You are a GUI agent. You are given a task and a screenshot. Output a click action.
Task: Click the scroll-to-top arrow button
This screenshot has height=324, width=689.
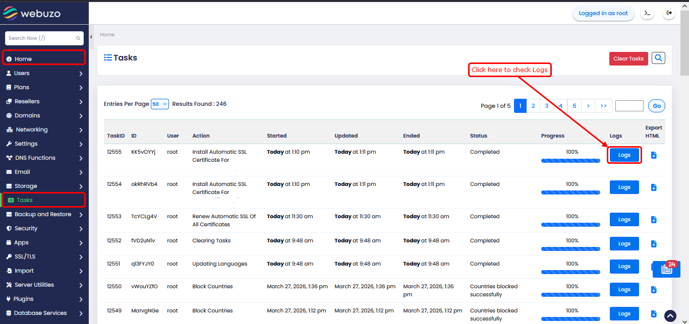click(670, 316)
